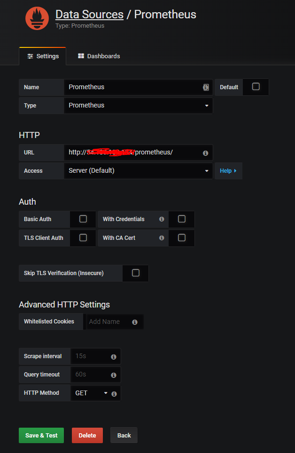
Task: Switch to the Dashboards tab
Action: (99, 56)
